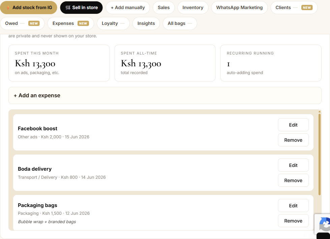Click the scrollbar up arrow in expenses list
This screenshot has height=239, width=330.
pos(320,112)
